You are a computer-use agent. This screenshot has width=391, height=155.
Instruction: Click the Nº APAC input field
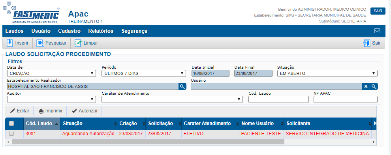[x=345, y=99]
